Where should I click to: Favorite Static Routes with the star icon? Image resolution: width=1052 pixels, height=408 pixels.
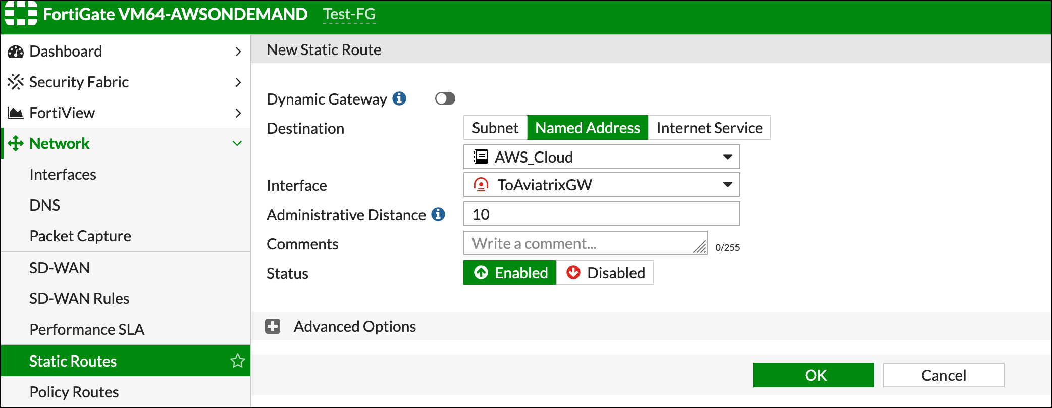[x=237, y=361]
